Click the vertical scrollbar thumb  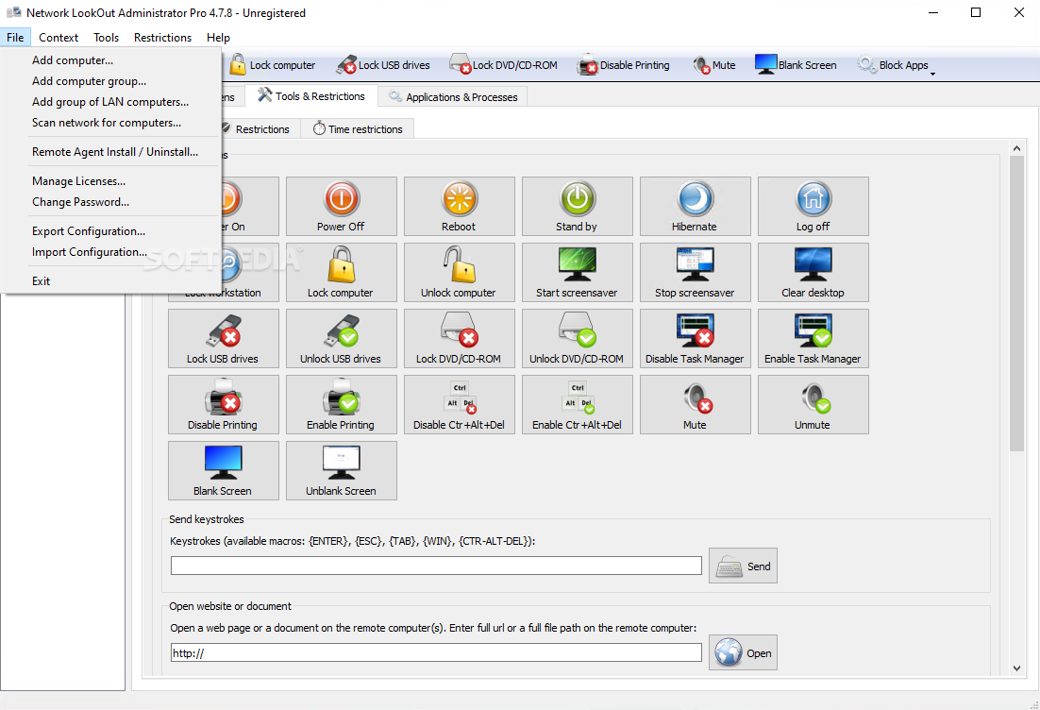click(1016, 304)
